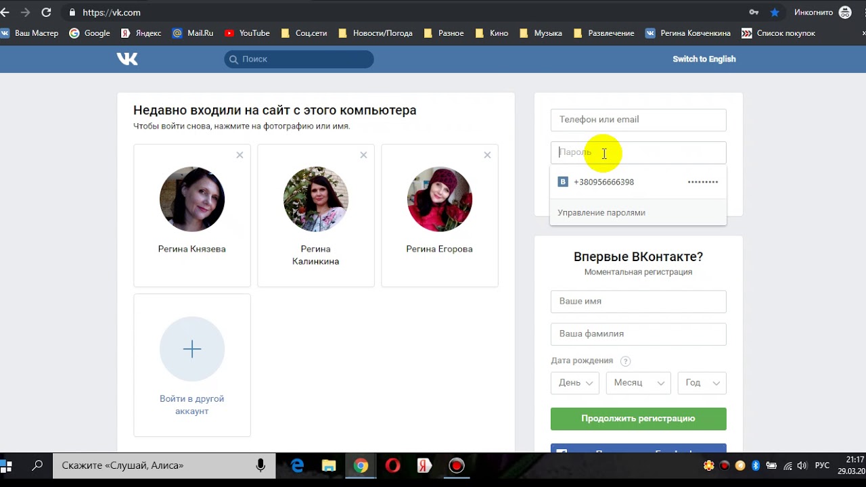The width and height of the screenshot is (866, 487).
Task: Open the Развлечение bookmarks folder
Action: click(x=603, y=33)
